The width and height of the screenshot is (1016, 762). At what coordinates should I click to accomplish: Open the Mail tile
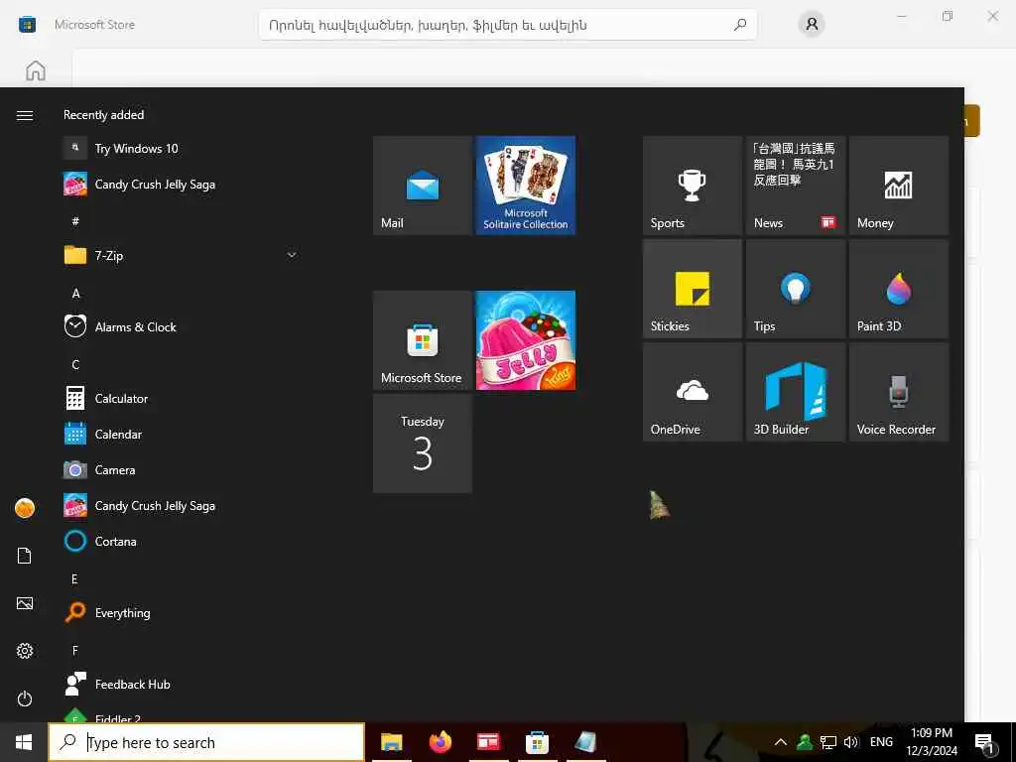(423, 186)
